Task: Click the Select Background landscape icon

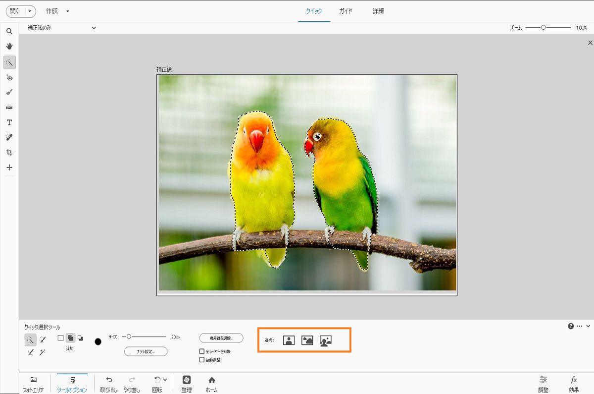Action: pyautogui.click(x=307, y=340)
